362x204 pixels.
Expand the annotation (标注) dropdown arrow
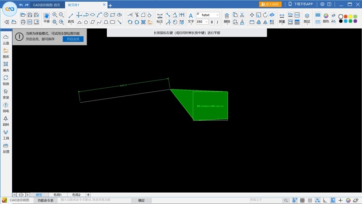tap(160, 24)
